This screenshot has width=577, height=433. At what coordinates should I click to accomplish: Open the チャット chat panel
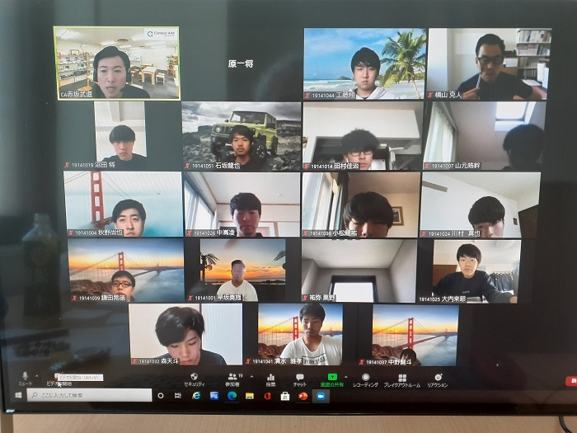(299, 380)
